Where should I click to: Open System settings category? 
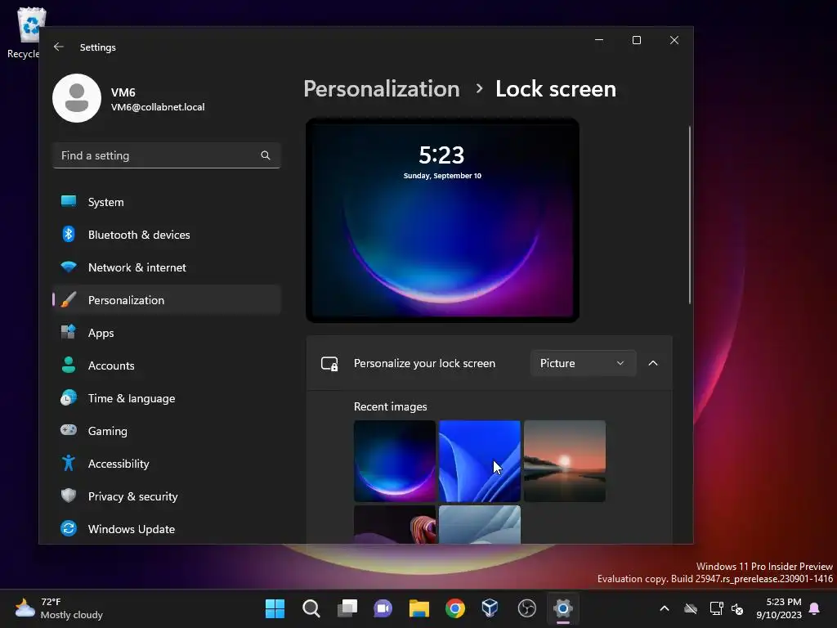click(167, 202)
